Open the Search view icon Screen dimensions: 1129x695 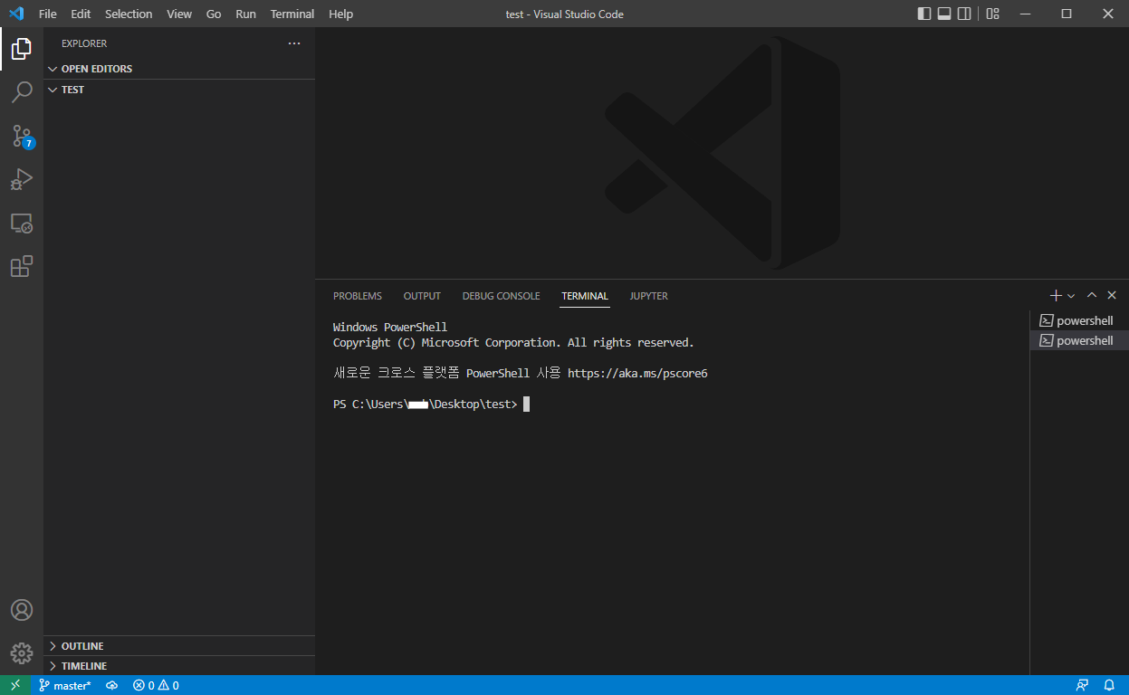(x=22, y=92)
